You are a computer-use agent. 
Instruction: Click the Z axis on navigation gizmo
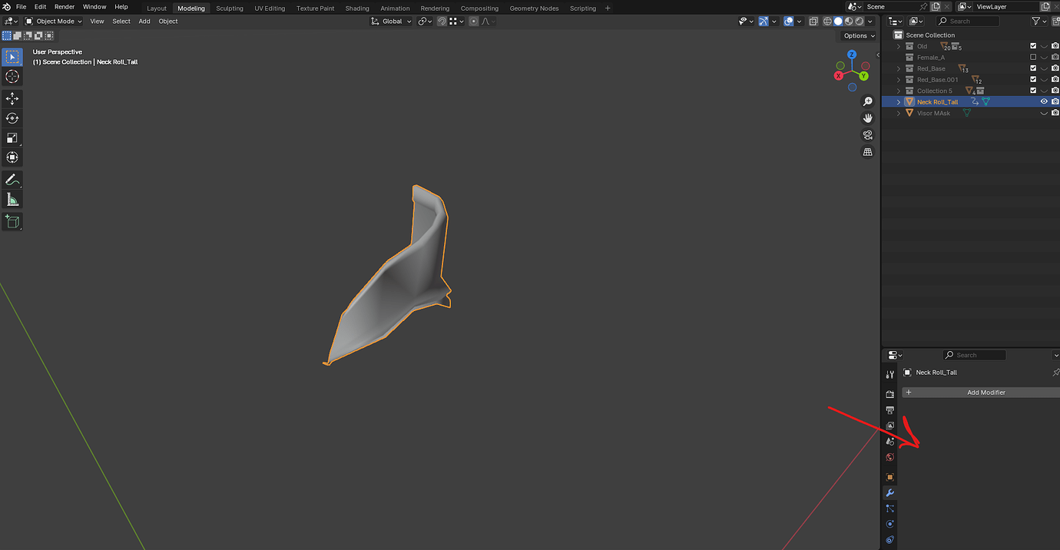coord(852,55)
